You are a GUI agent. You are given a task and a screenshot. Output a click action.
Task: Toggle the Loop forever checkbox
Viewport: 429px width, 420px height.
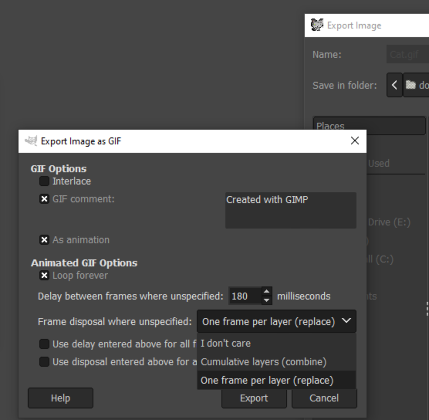click(44, 275)
